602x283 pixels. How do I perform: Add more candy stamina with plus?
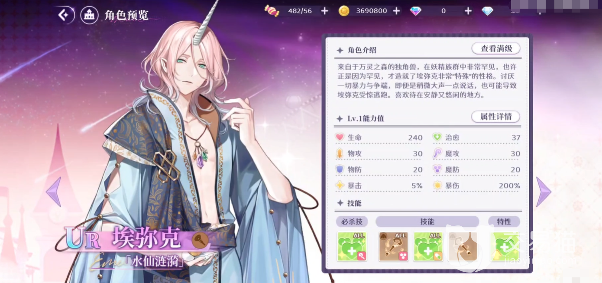pyautogui.click(x=324, y=11)
